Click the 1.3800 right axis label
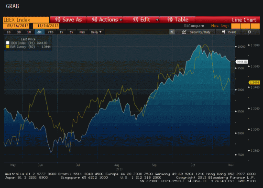The width and height of the screenshot is (263, 188). pos(255,45)
